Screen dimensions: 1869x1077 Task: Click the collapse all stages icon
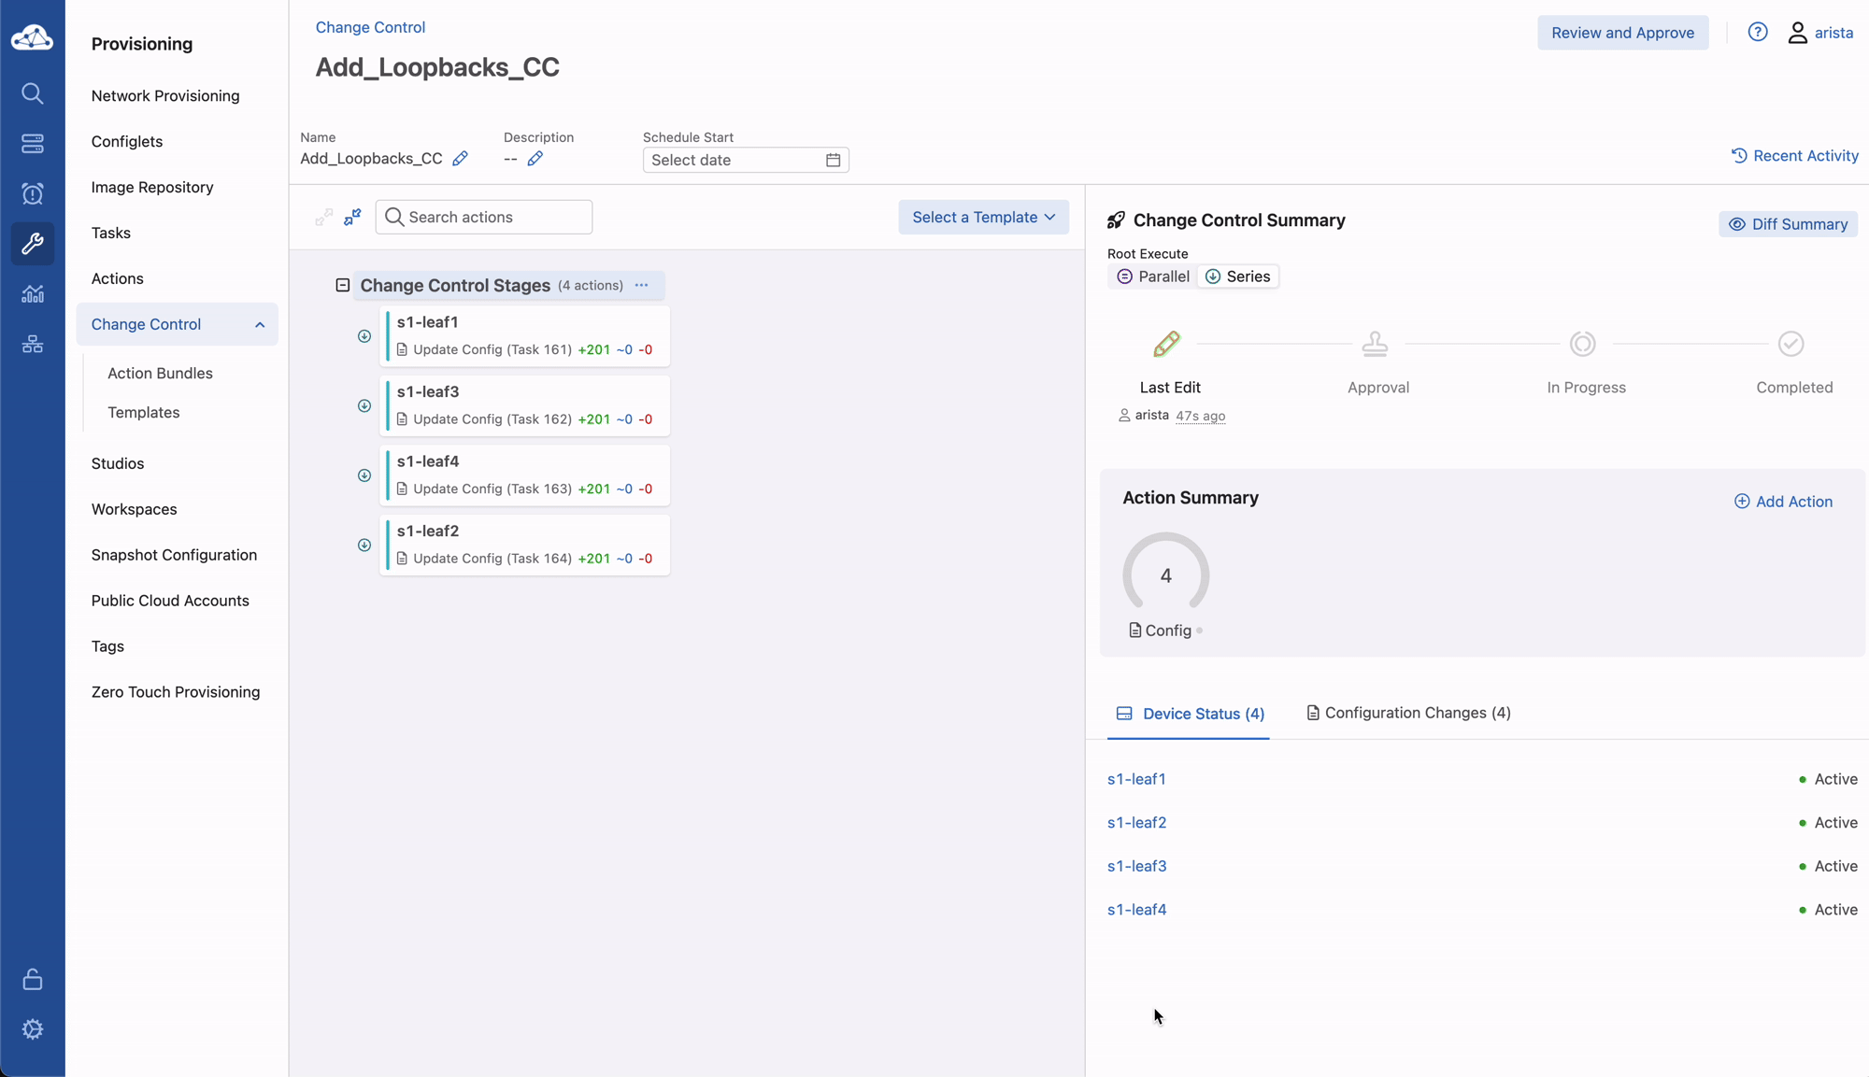click(352, 218)
